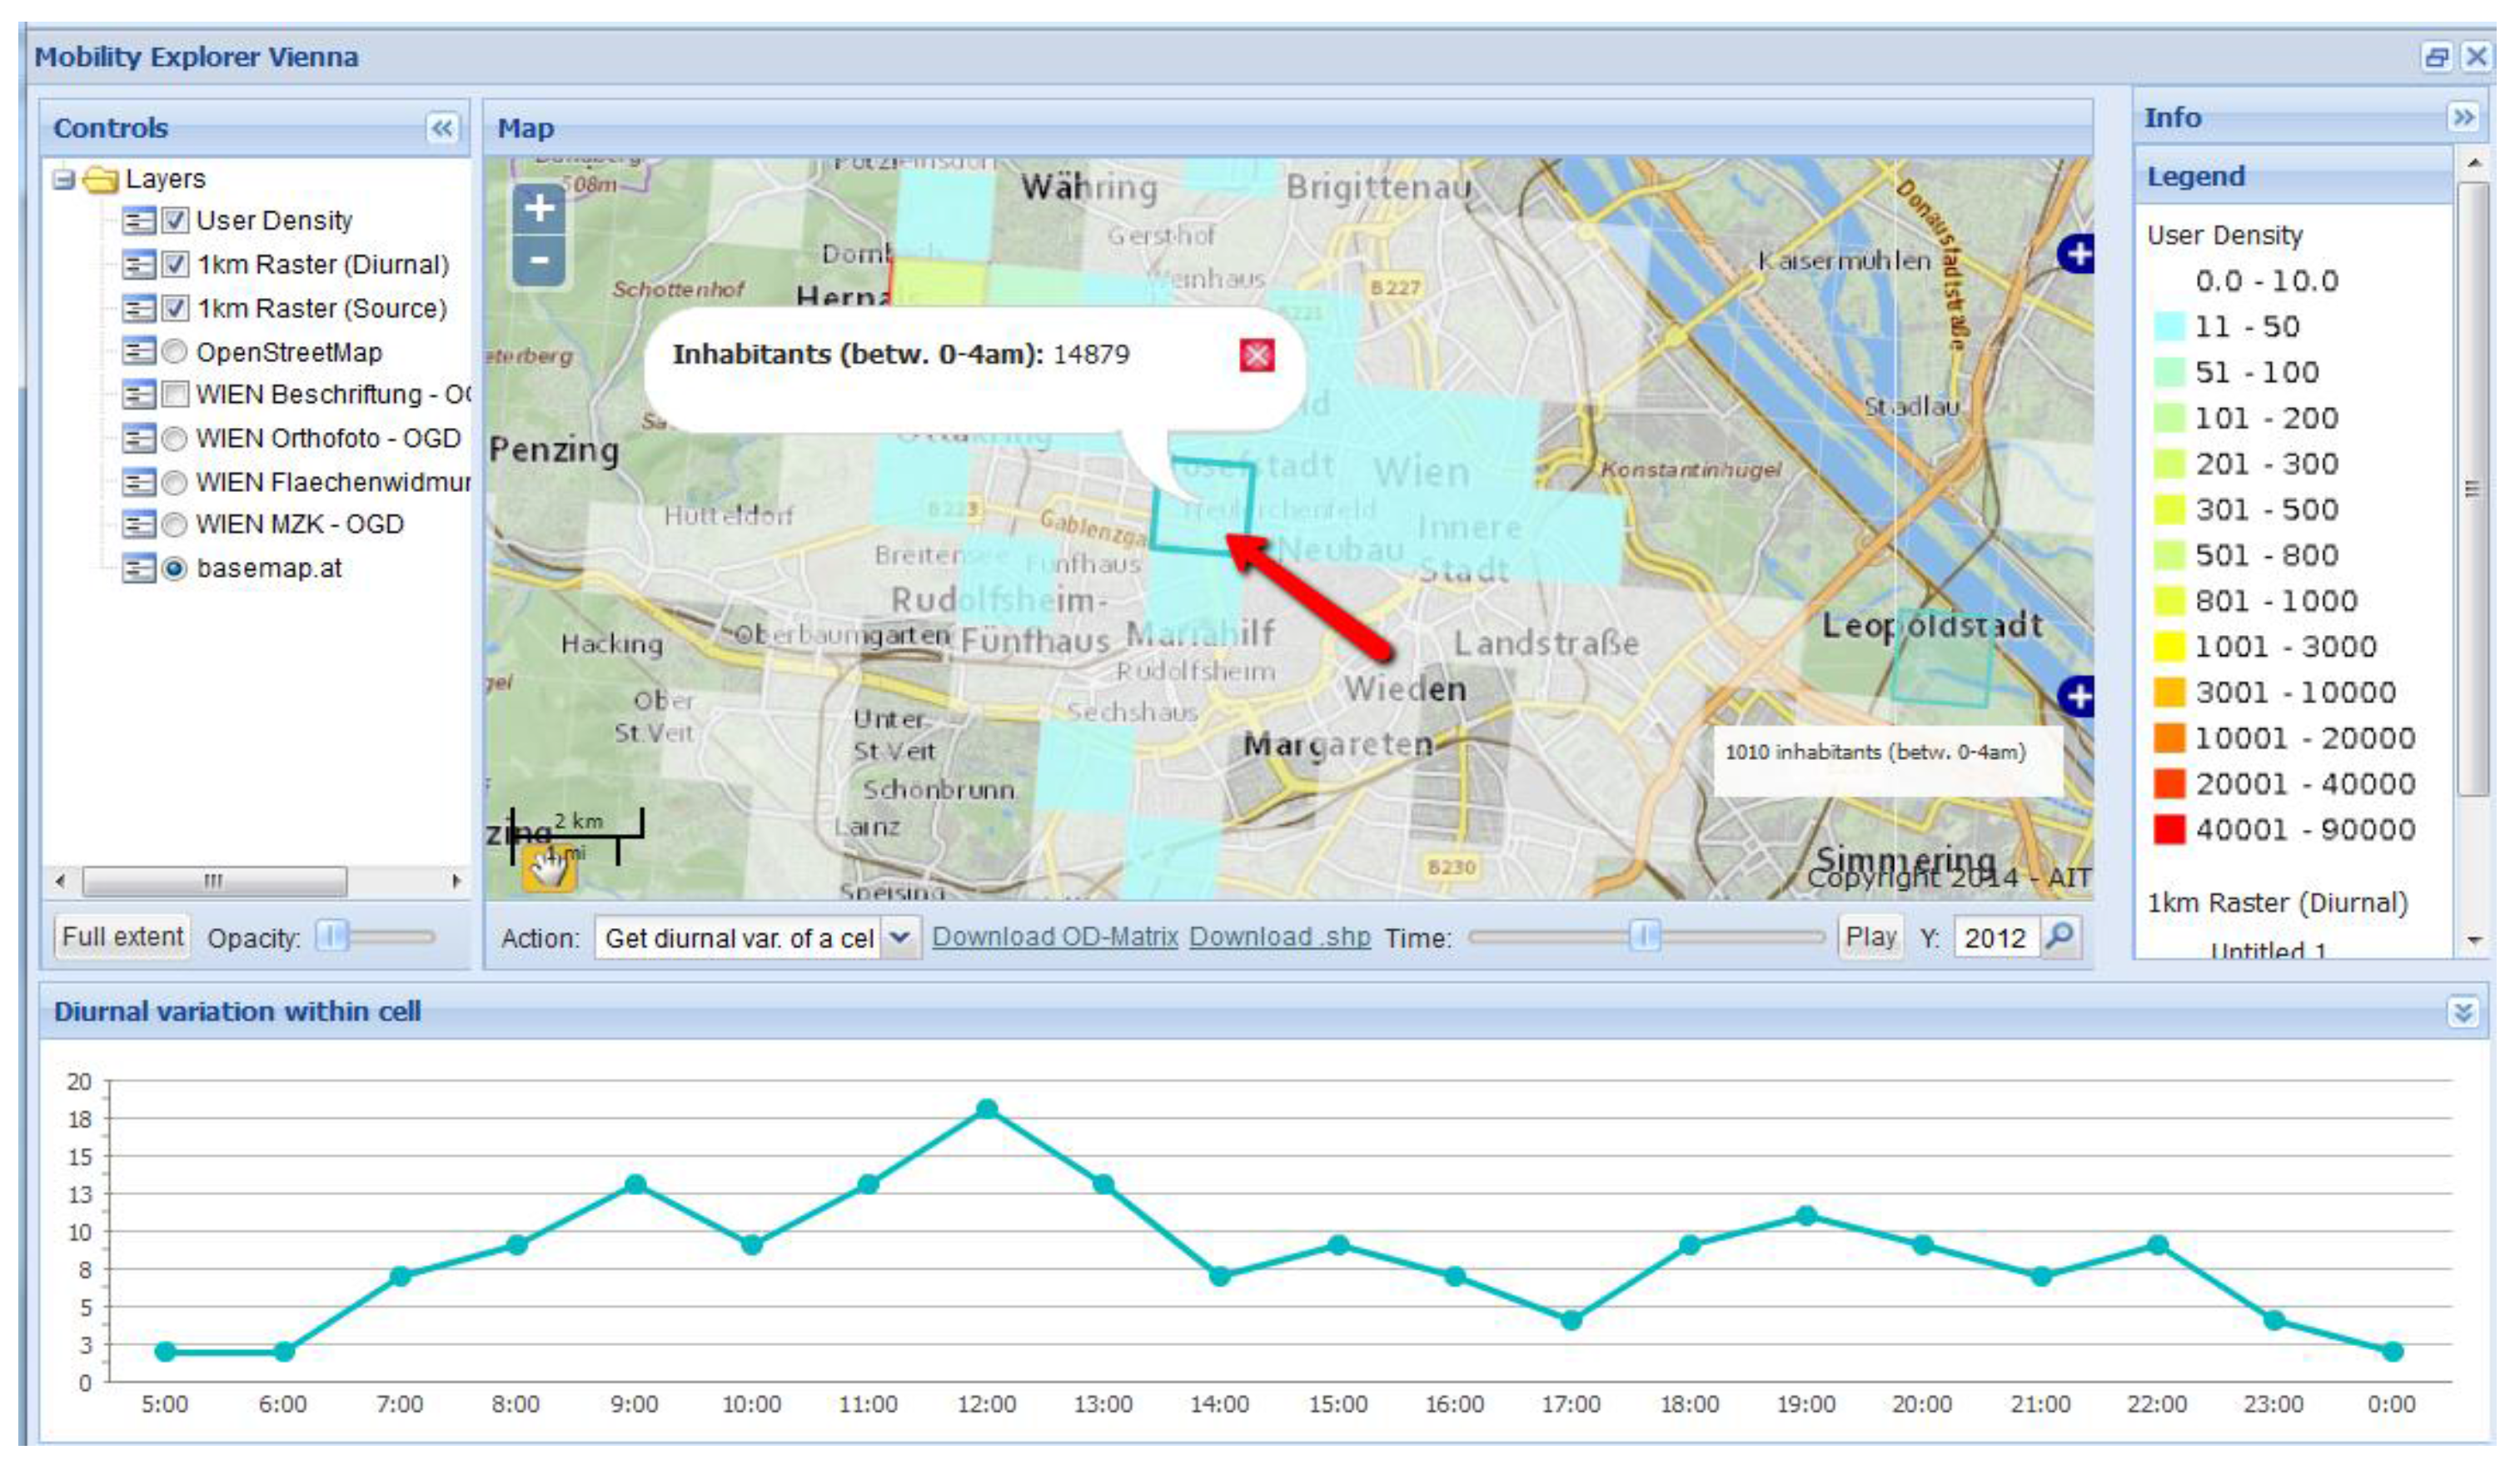Viewport: 2520px width, 1465px height.
Task: Collapse the Controls panel with the double-arrow icon
Action: 442,128
